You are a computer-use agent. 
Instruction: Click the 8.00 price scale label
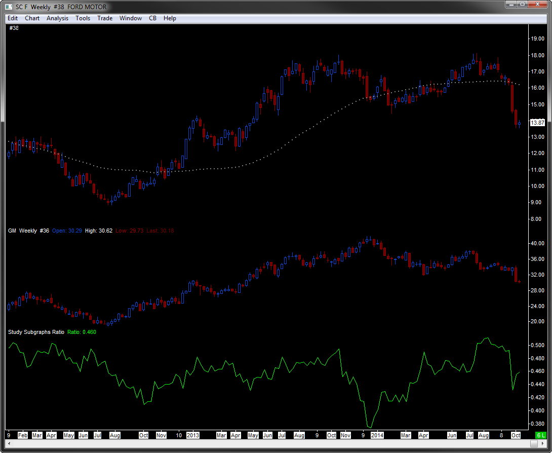tap(537, 219)
